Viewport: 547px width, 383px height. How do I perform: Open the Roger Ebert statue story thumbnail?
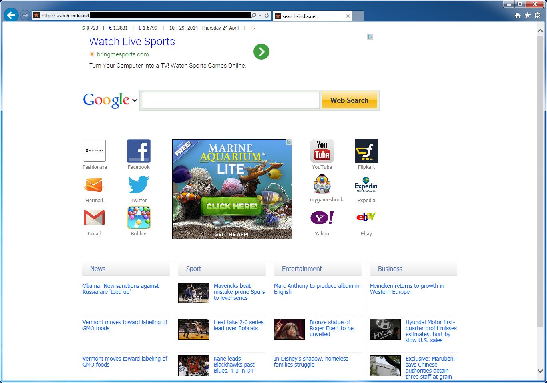click(289, 329)
